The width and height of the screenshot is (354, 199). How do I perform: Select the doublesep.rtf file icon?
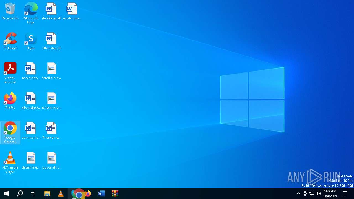point(51,12)
